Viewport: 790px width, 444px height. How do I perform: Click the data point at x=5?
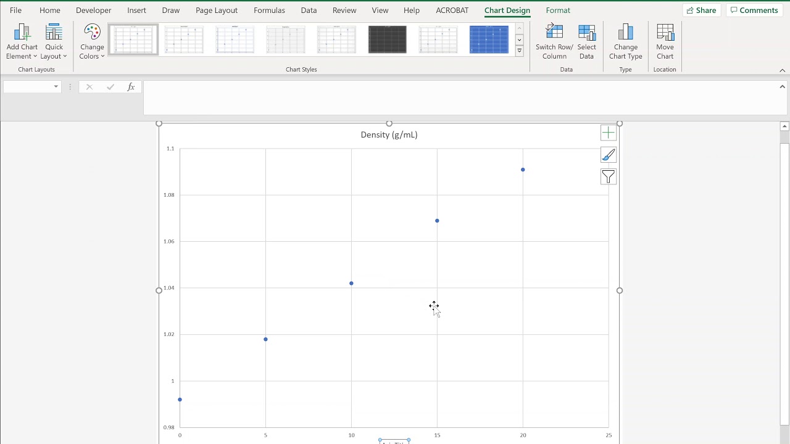point(265,339)
